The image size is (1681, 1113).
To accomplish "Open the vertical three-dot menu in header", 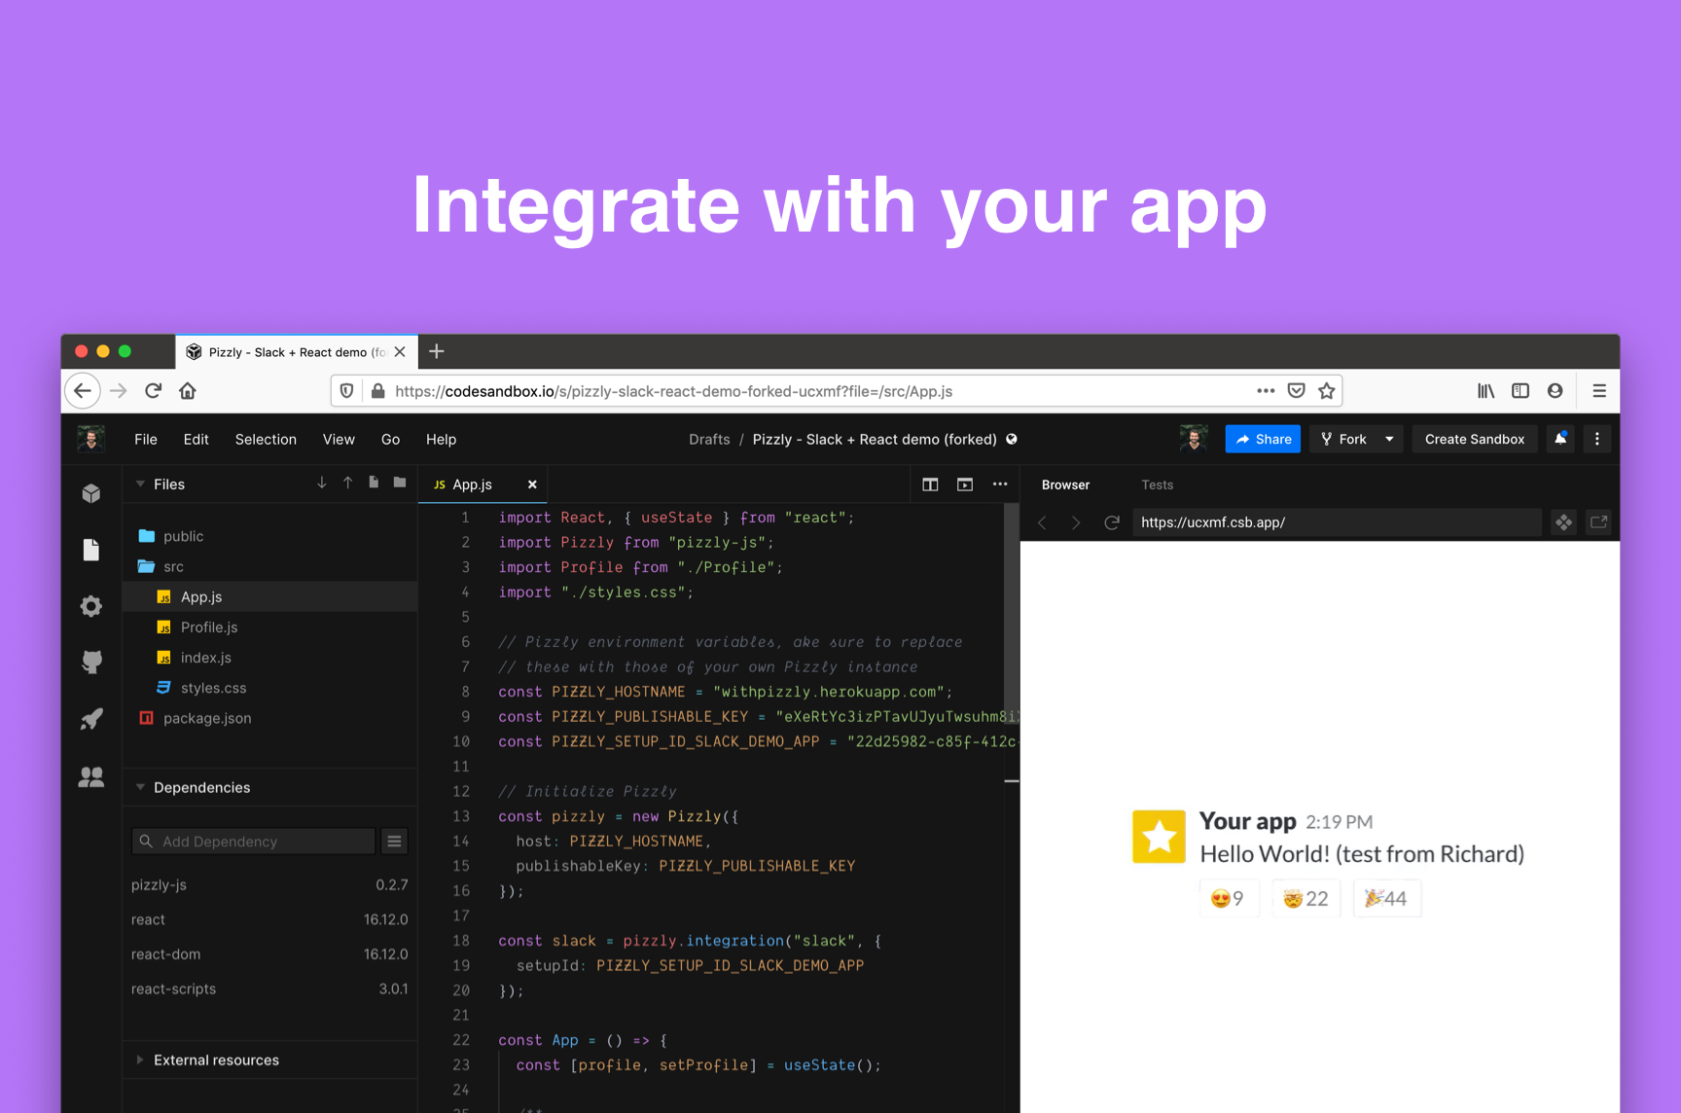I will pos(1597,440).
